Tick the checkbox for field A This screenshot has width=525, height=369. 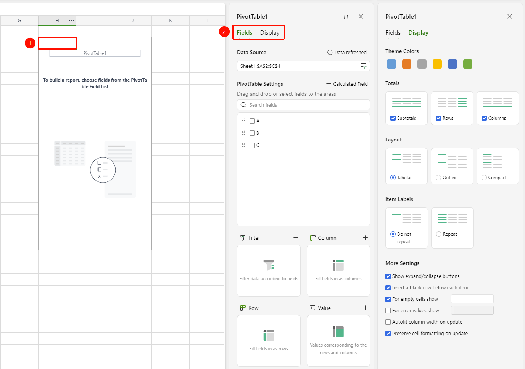(252, 121)
